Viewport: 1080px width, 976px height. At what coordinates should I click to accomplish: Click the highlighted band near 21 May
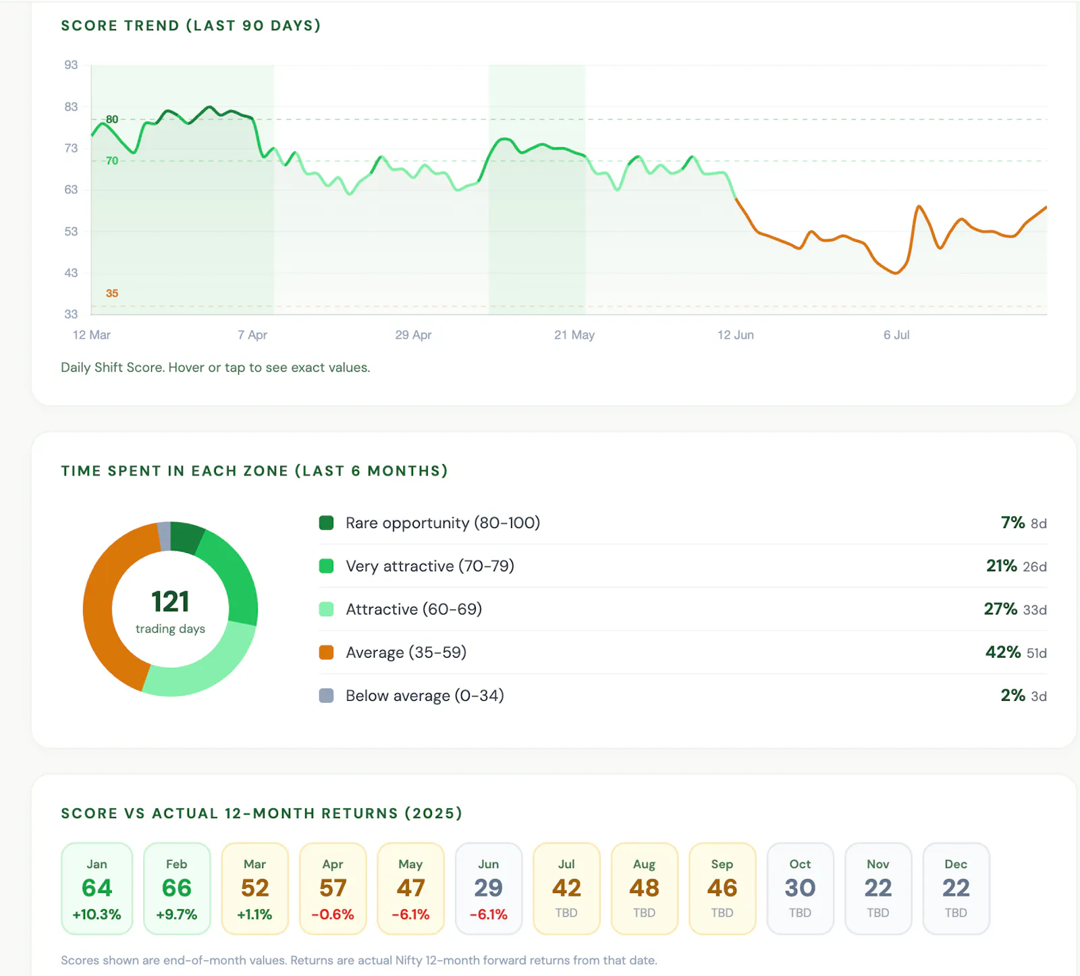click(537, 190)
